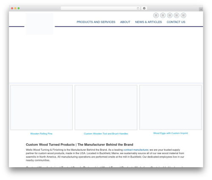The width and height of the screenshot is (212, 180).
Task: Click the second social media icon in header
Action: (x=163, y=15)
